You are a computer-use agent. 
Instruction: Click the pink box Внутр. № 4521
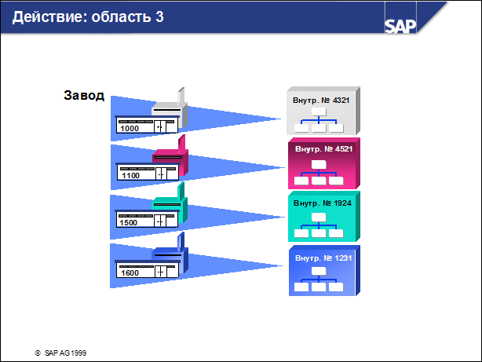point(324,163)
